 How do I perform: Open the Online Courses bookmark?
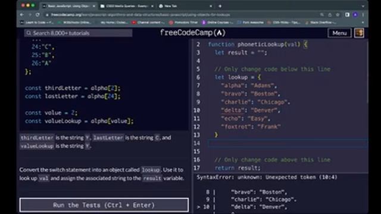coord(217,23)
